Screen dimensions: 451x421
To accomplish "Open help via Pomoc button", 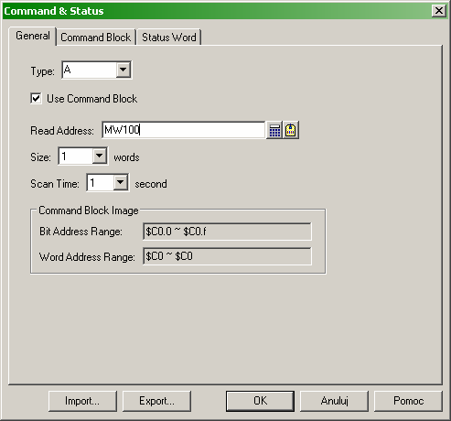I will click(408, 401).
